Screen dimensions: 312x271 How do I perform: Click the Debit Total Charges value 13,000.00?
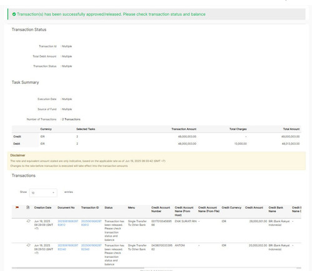click(240, 144)
